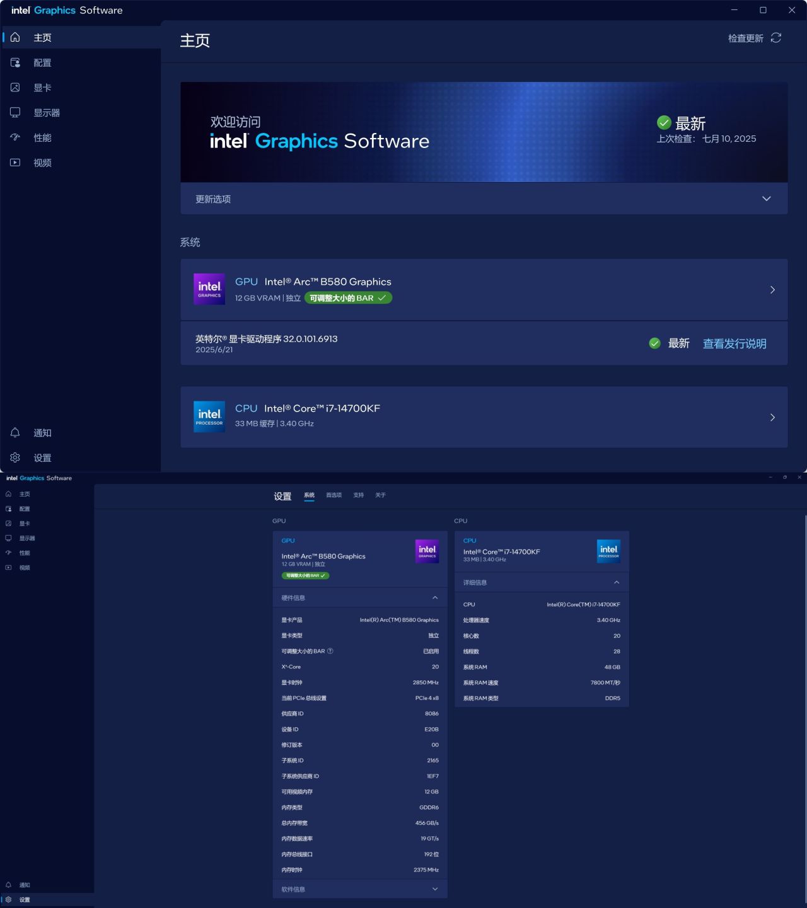
Task: Click the question mark next to 可调整大小的 BAR
Action: pos(330,651)
